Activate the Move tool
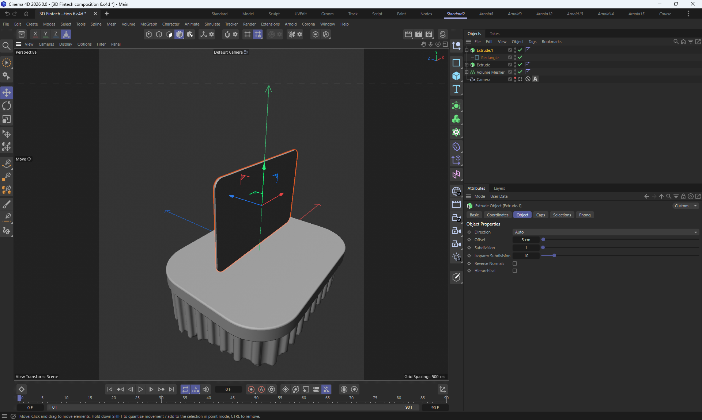The image size is (702, 420). pos(7,93)
